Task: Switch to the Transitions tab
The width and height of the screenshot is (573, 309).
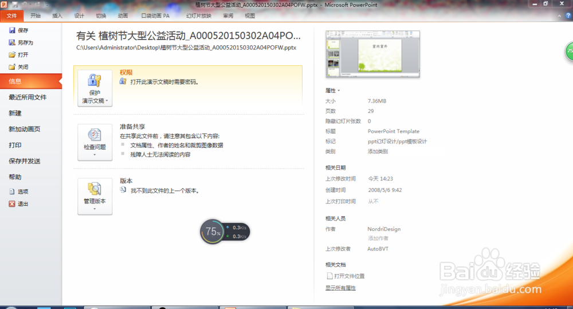Action: (x=101, y=15)
